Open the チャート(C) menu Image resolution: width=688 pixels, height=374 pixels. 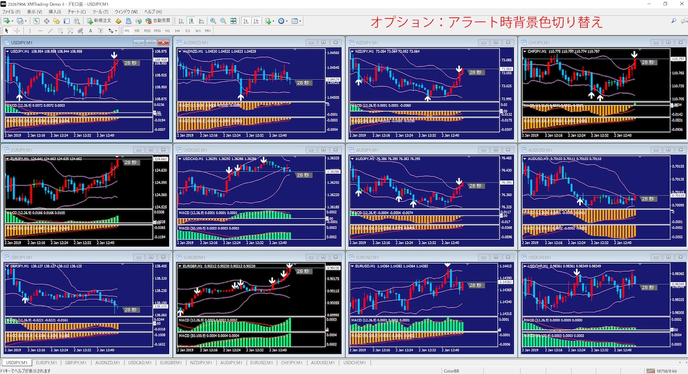pos(77,11)
